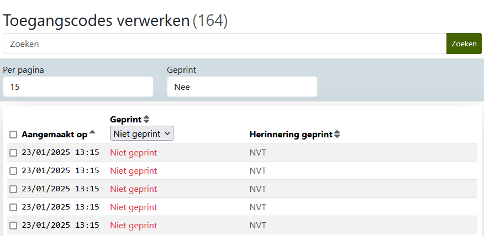Check the first row's checkbox
This screenshot has width=484, height=236.
point(13,153)
